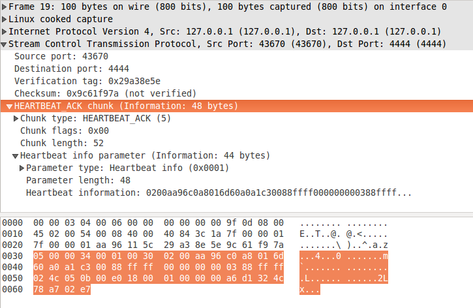Expand the Chunk type HEARTBEAT_ACK item

(x=16, y=118)
